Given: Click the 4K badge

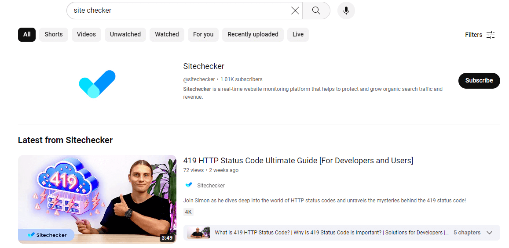Looking at the screenshot, I should click(188, 212).
